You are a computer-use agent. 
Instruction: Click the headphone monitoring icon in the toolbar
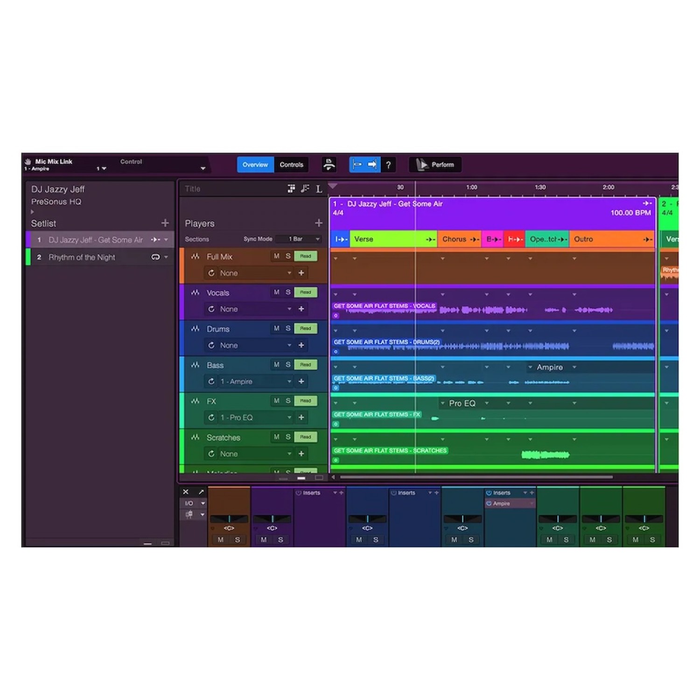pyautogui.click(x=329, y=164)
